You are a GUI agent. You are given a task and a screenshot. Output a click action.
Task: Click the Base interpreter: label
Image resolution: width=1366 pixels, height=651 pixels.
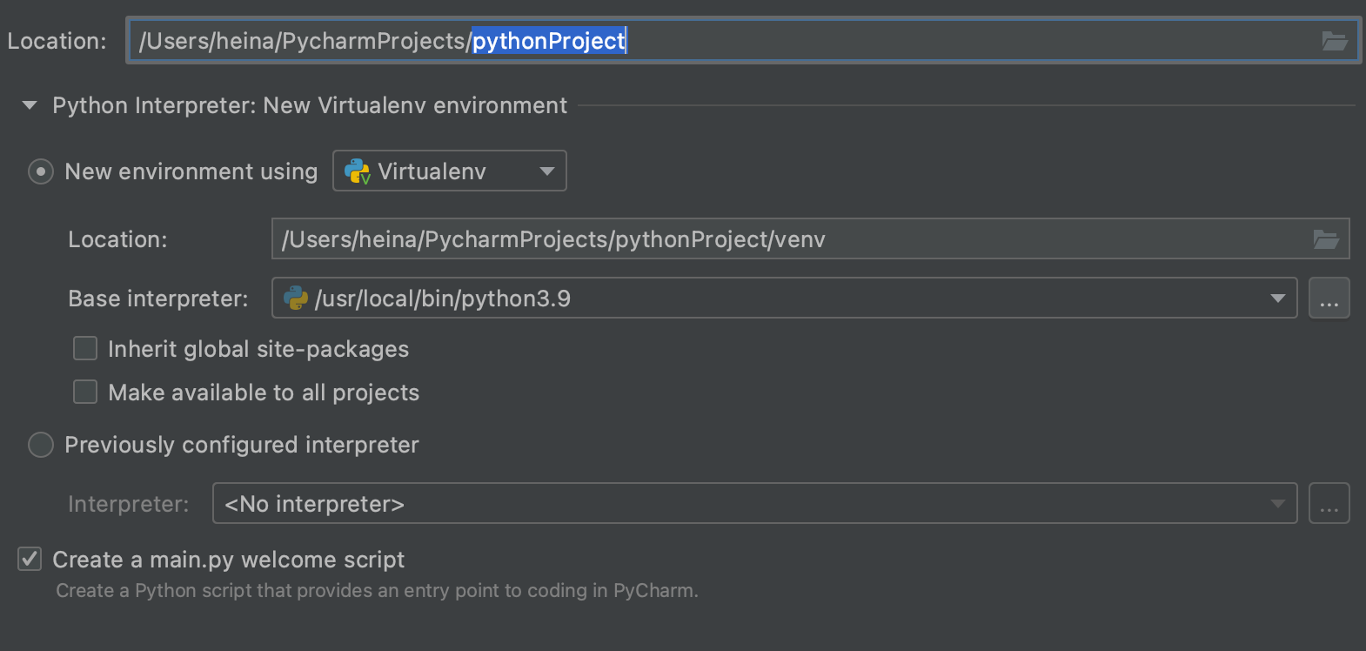click(x=158, y=299)
